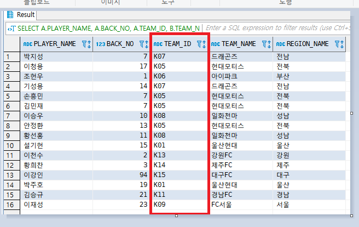Viewport: 359px width, 227px height.
Task: Click TEAM_ID cell K15
Action: point(179,175)
